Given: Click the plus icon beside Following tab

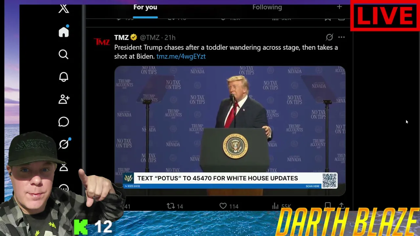Looking at the screenshot, I should [339, 7].
